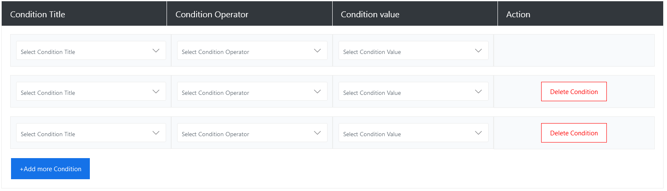This screenshot has width=667, height=191.
Task: Expand the second row's Condition Value select
Action: click(x=407, y=91)
